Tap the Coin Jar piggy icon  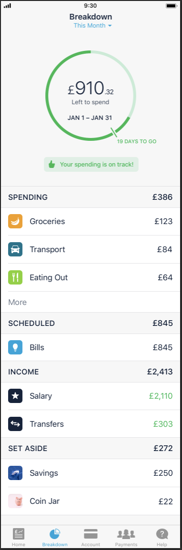15,501
